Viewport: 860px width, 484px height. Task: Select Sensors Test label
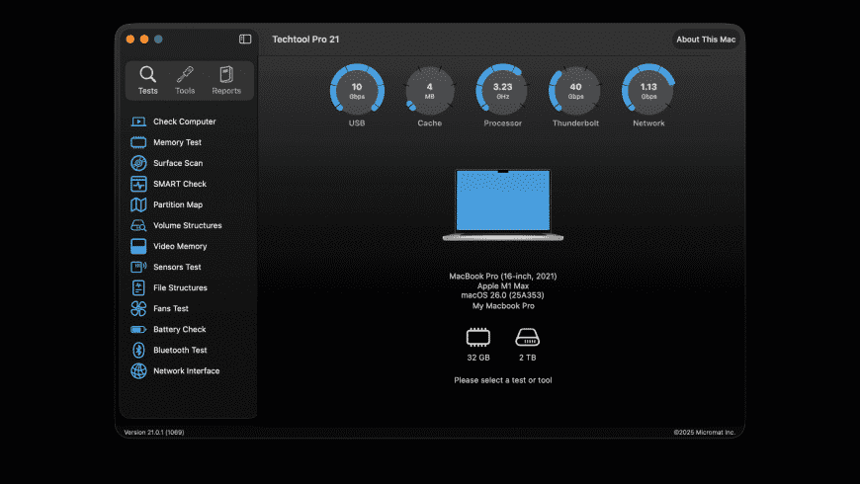[x=177, y=267]
